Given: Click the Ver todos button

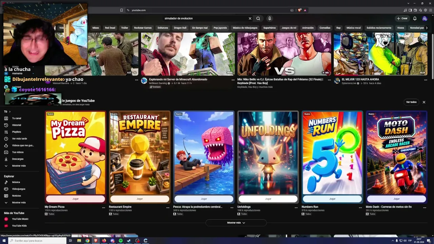Looking at the screenshot, I should (411, 102).
